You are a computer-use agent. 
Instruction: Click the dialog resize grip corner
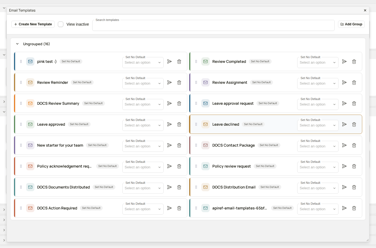tap(367, 240)
